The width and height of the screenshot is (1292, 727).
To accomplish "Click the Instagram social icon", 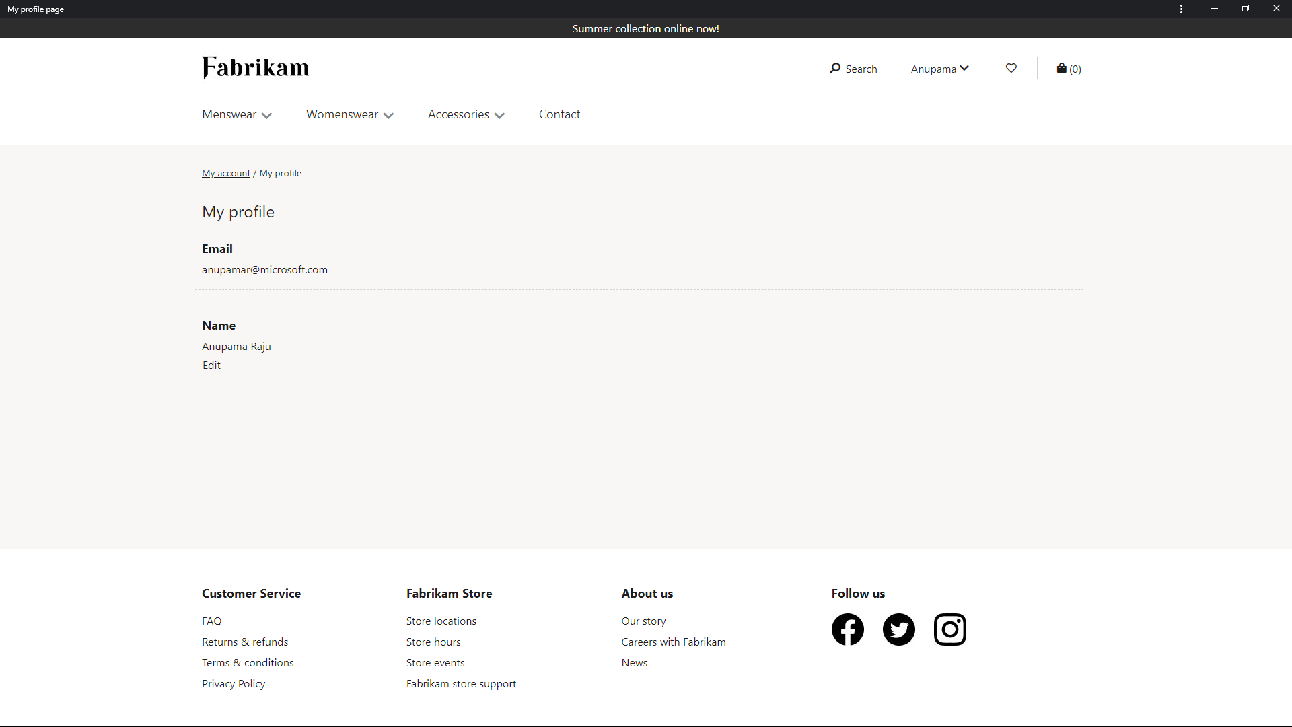I will click(949, 629).
